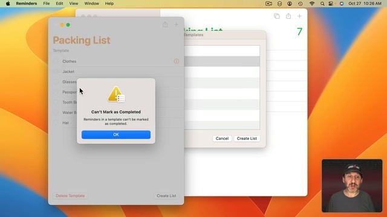
Task: Open the Edit menu
Action: point(59,4)
